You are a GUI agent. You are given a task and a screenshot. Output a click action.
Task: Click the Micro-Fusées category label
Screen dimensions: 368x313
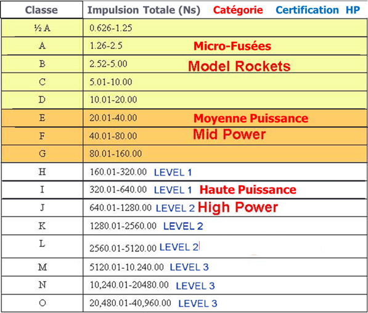coord(232,46)
